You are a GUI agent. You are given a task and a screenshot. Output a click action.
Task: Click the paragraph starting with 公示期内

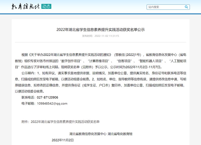click(x=100, y=82)
